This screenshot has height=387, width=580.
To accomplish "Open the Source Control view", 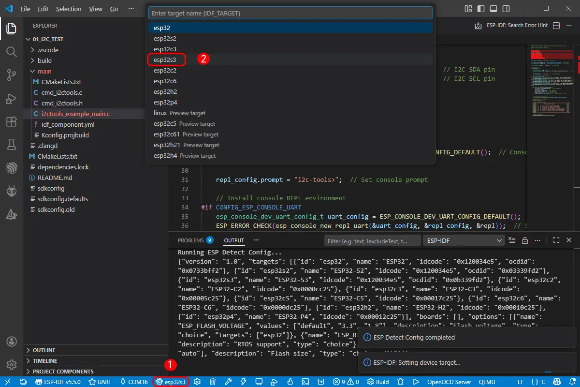I will pyautogui.click(x=12, y=74).
